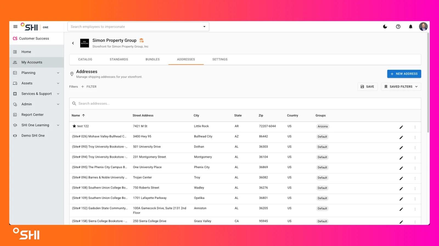Click the Search addresses field
Viewport: 439px width, 246px height.
click(245, 104)
